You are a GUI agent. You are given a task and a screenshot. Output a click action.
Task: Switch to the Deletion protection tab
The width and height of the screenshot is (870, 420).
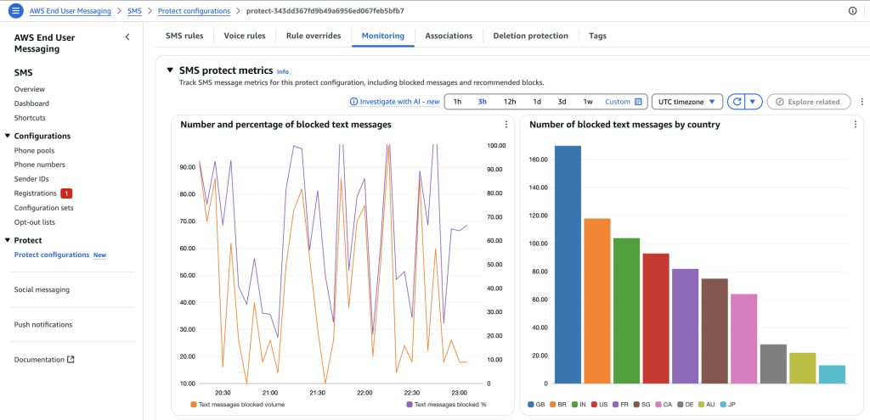(x=530, y=36)
